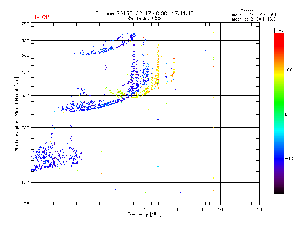Click the x-axis tick label '8'
The height and width of the screenshot is (228, 305).
[x=202, y=209]
